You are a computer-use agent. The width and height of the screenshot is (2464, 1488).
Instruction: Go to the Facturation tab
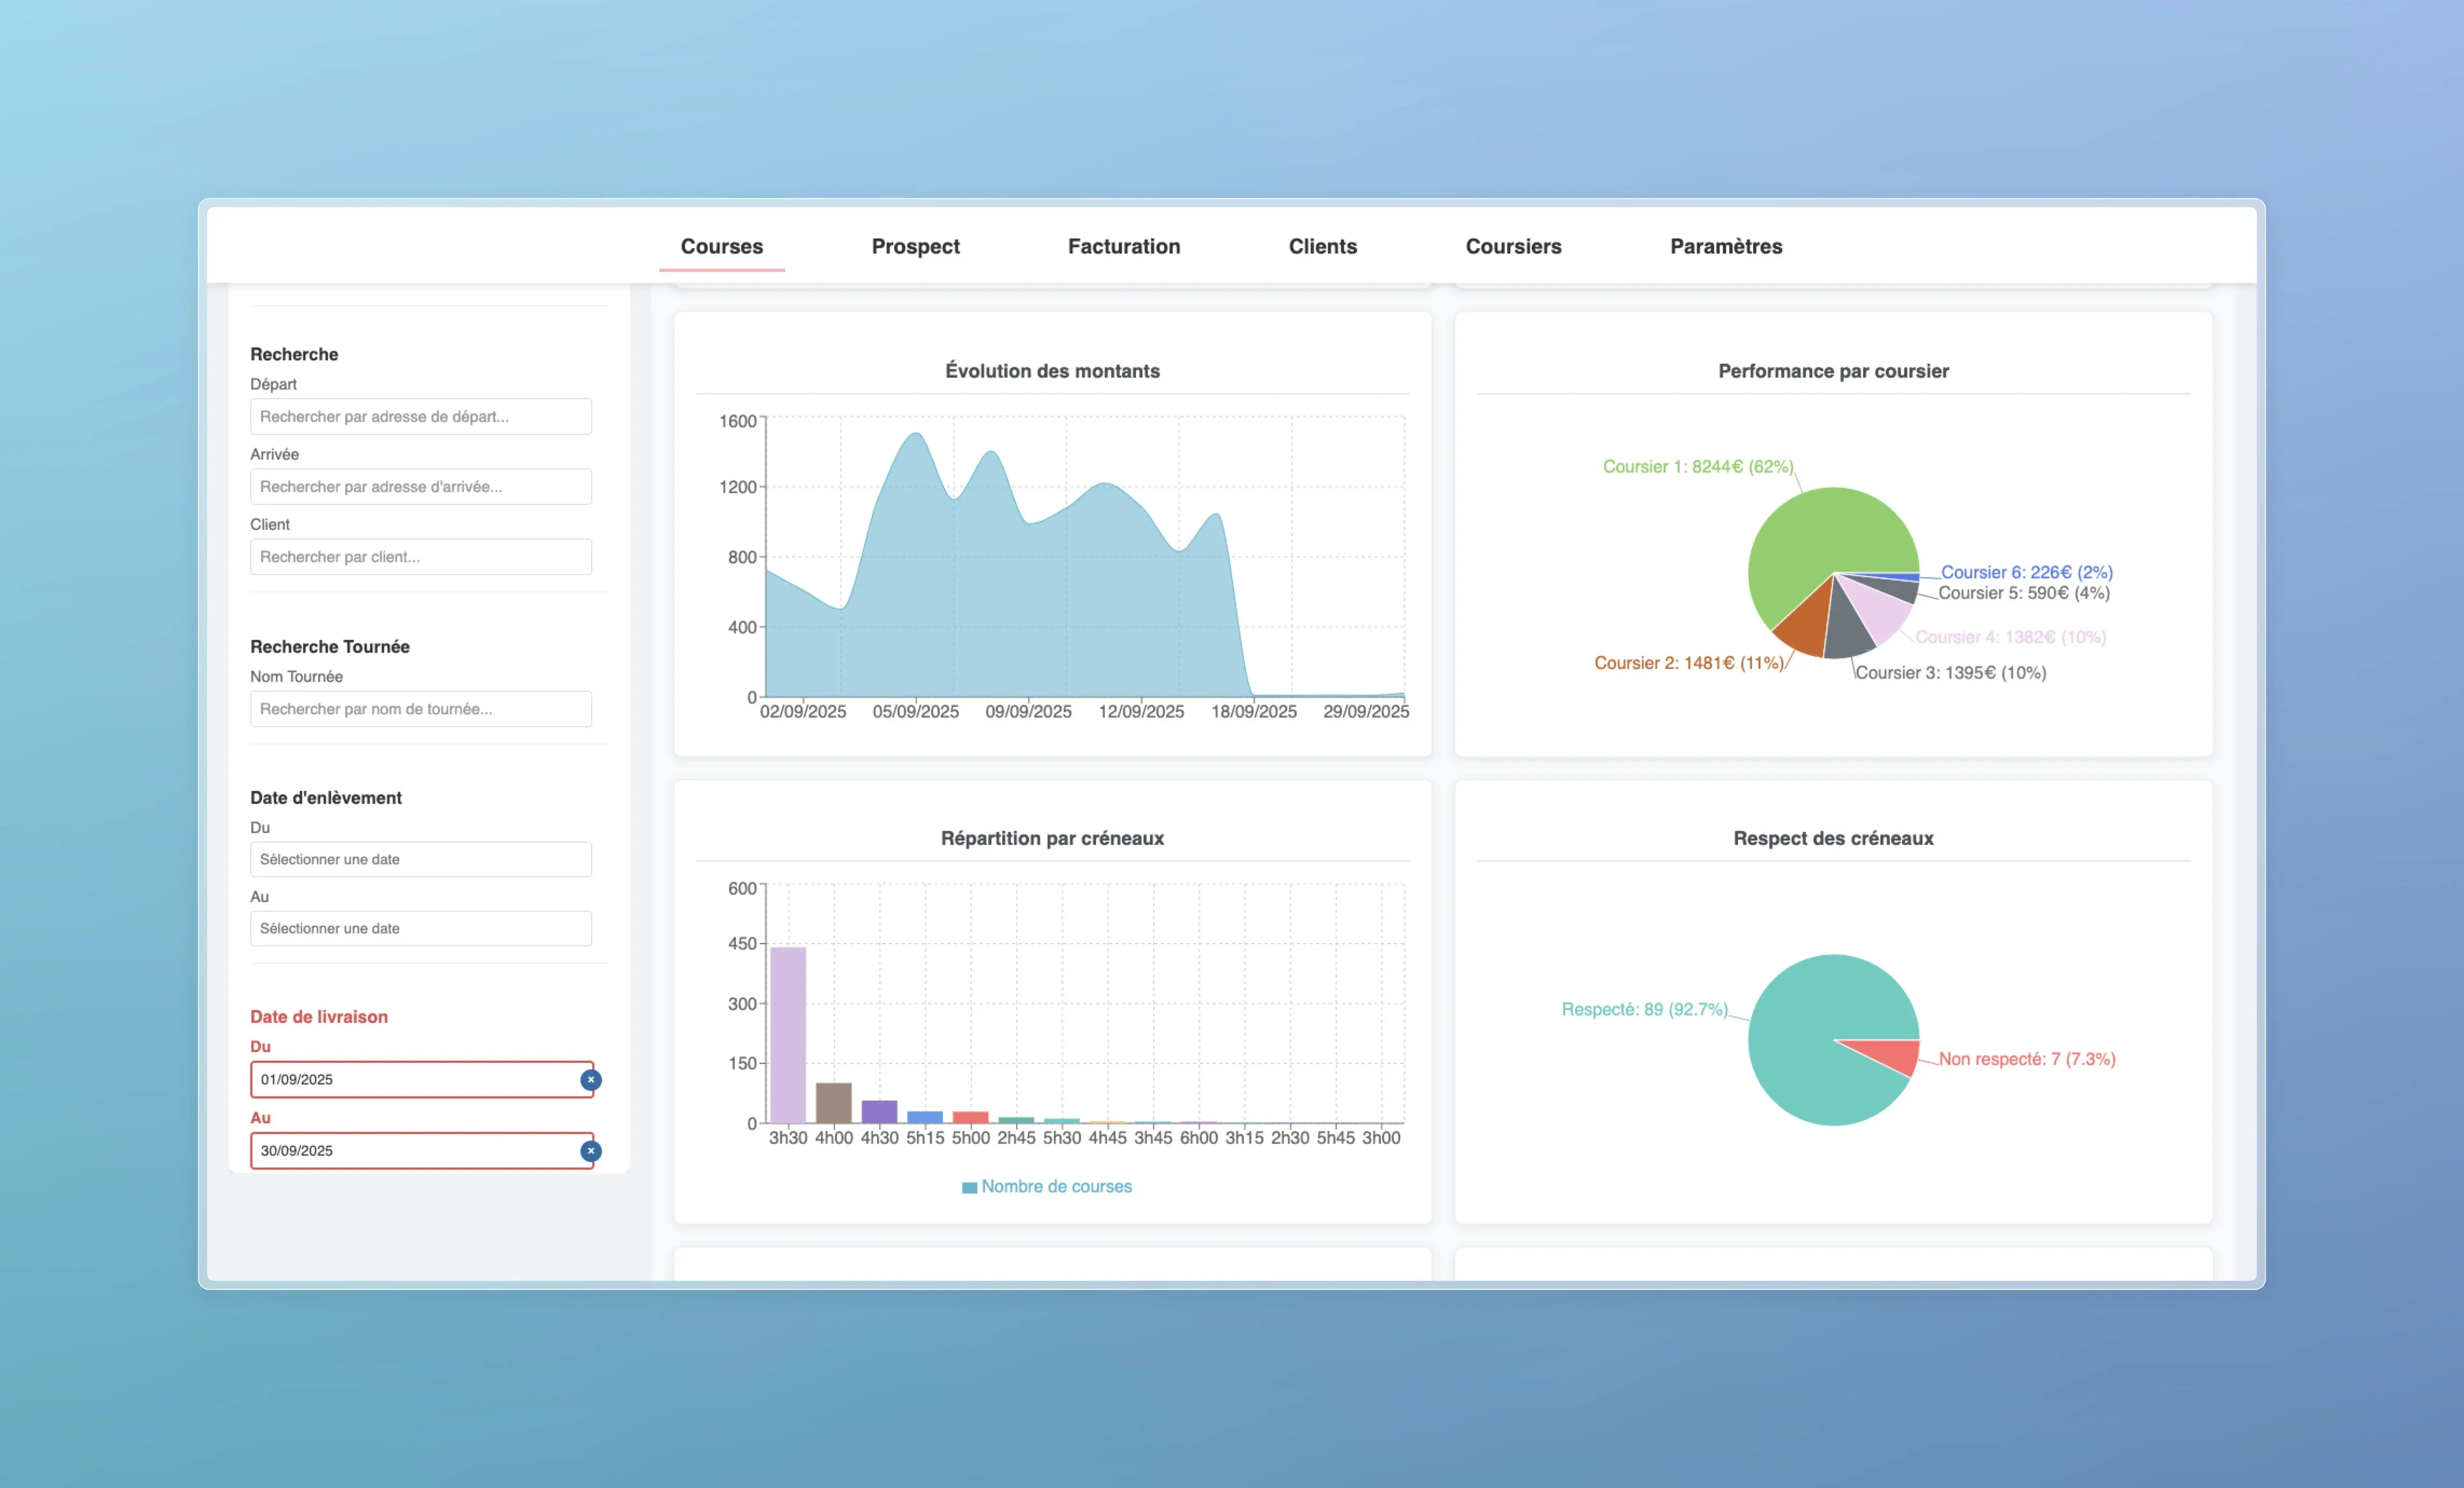tap(1123, 246)
